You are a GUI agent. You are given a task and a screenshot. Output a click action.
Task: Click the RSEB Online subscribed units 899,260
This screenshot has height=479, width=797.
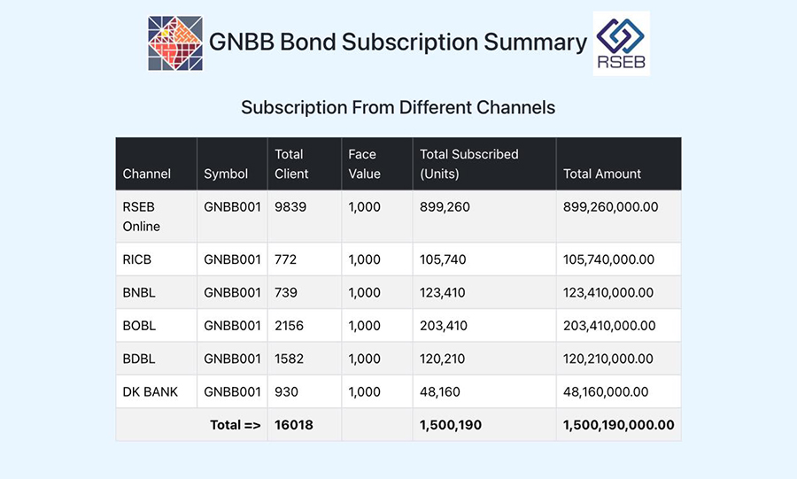pyautogui.click(x=445, y=206)
